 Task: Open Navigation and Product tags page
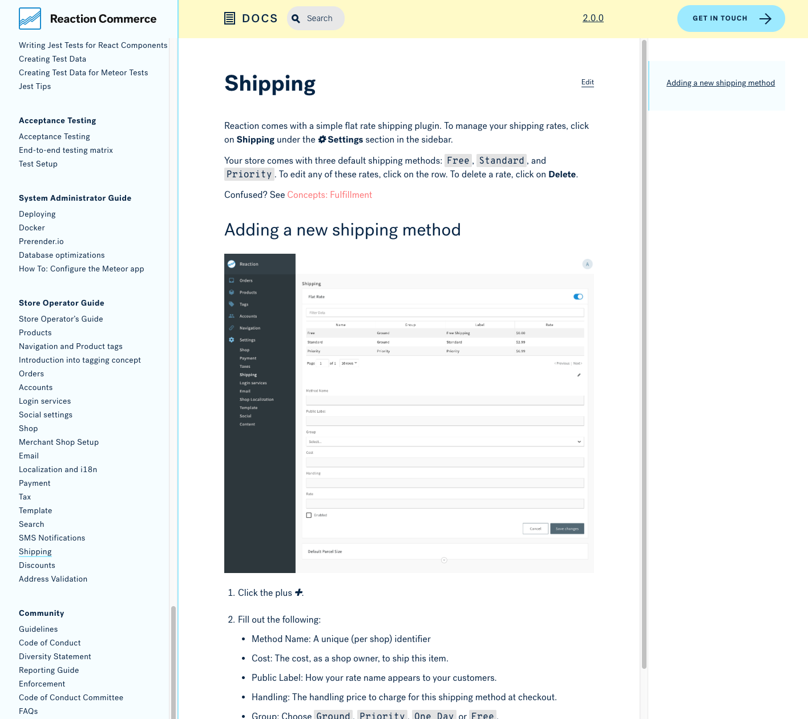click(71, 347)
